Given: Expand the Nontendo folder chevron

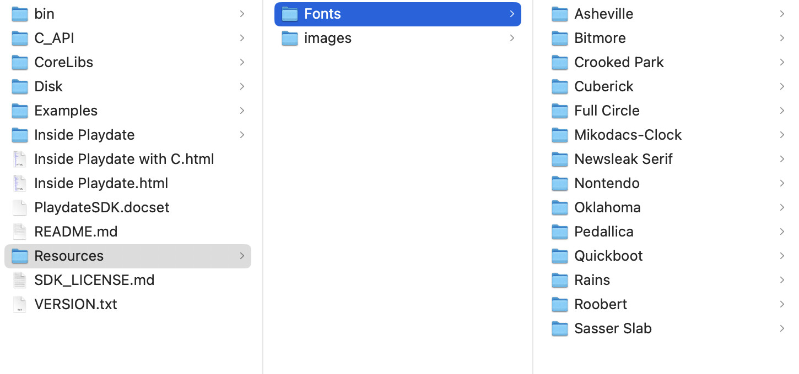Looking at the screenshot, I should pyautogui.click(x=782, y=183).
